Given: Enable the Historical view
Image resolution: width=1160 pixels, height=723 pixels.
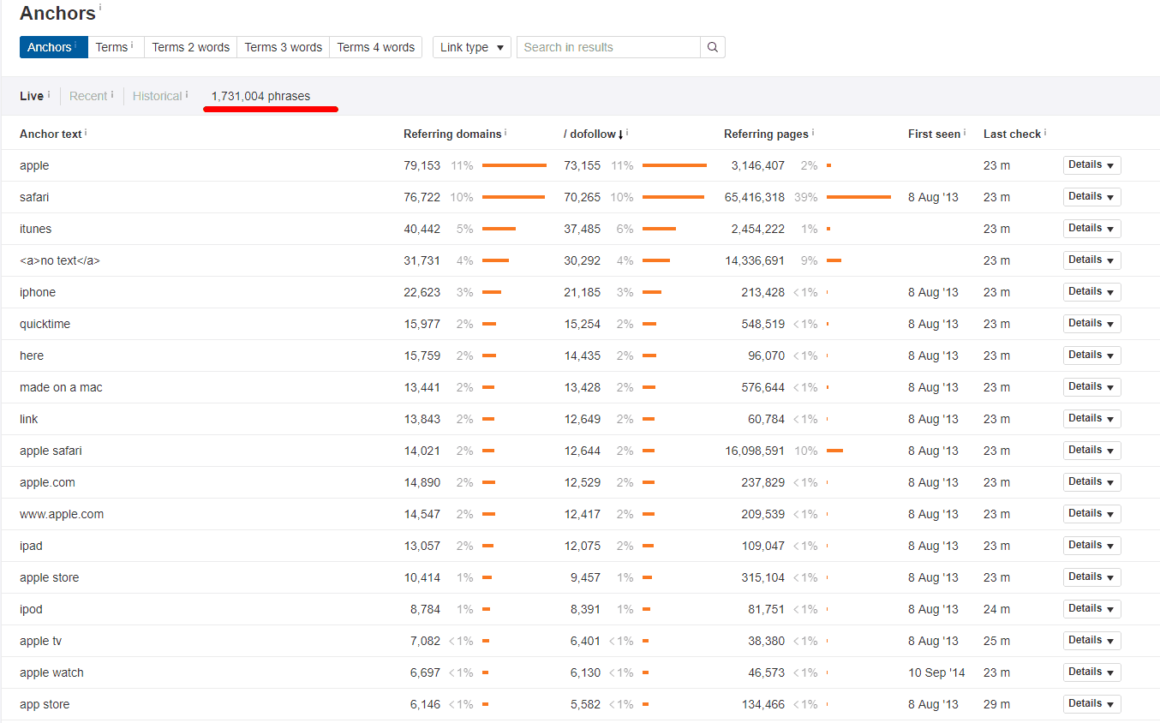Looking at the screenshot, I should tap(157, 96).
